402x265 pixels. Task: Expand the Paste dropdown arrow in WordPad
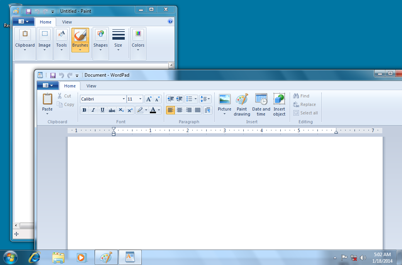click(x=47, y=114)
